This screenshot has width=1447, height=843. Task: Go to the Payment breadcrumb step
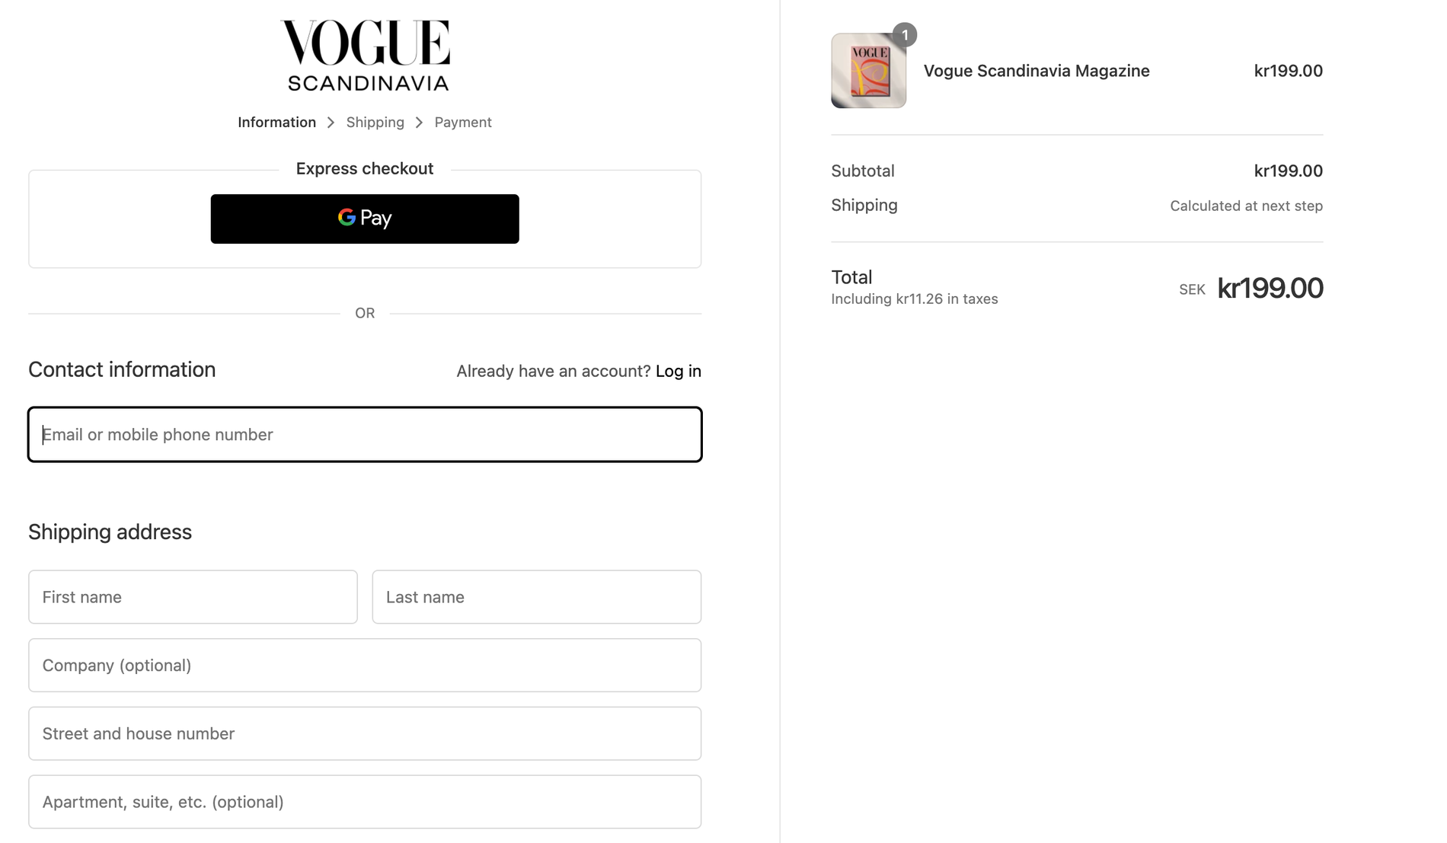(463, 122)
